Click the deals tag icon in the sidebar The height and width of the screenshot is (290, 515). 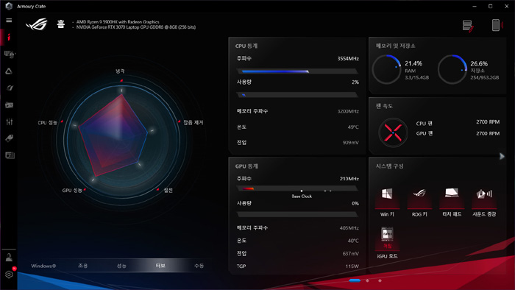(x=9, y=138)
